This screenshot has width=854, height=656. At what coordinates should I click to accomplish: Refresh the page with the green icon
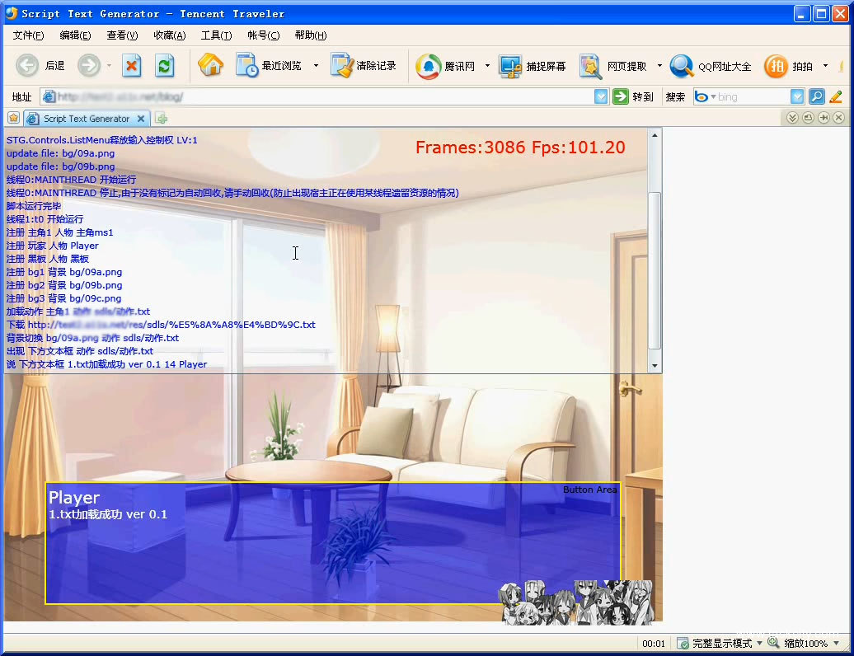(165, 66)
